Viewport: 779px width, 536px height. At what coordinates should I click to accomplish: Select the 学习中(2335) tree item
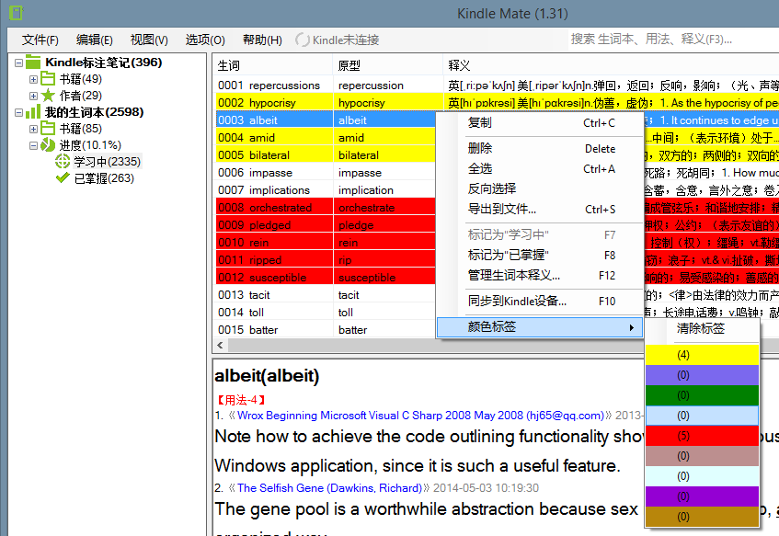point(108,162)
